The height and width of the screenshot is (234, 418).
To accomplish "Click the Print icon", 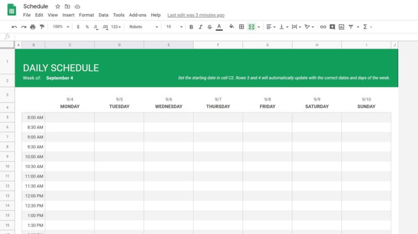I will point(33,27).
